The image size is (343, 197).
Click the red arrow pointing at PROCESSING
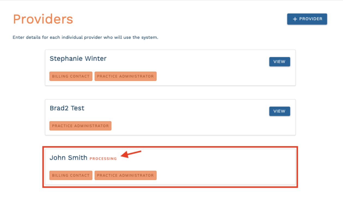click(131, 154)
